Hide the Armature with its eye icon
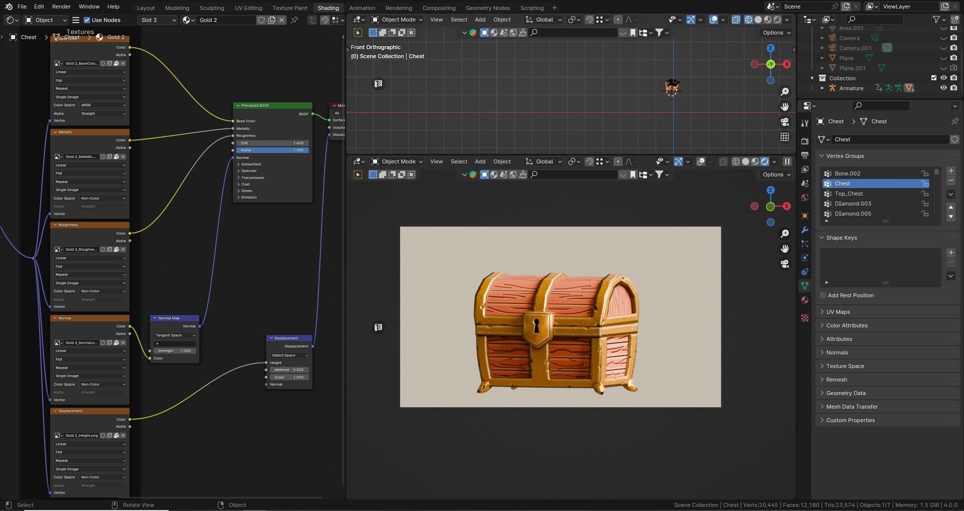The width and height of the screenshot is (964, 511). click(943, 88)
